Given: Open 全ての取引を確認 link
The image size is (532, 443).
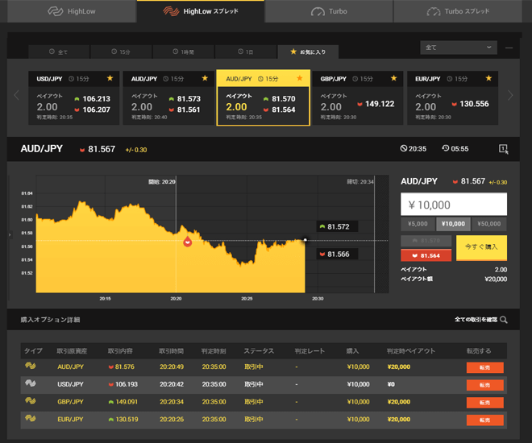Looking at the screenshot, I should coord(476,320).
